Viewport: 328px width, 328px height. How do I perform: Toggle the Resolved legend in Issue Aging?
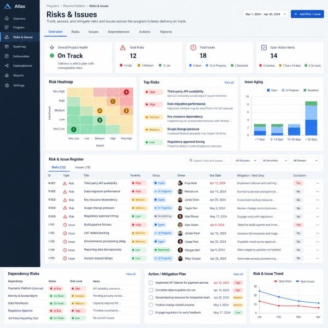point(311,90)
